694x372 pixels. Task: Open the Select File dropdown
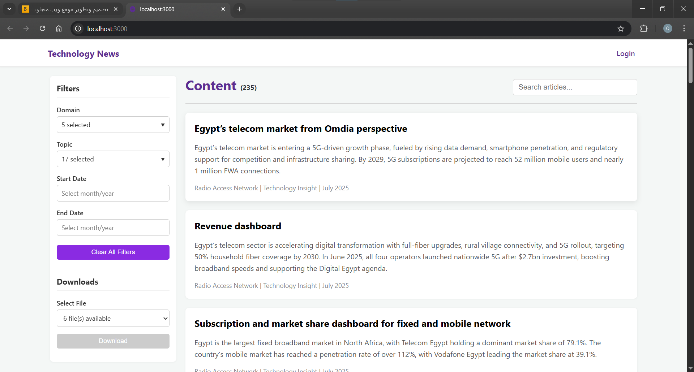113,318
